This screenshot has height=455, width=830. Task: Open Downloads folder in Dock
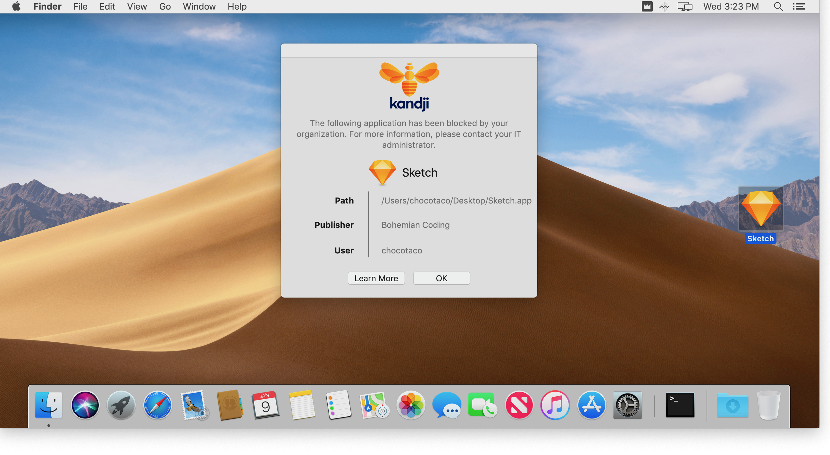click(733, 405)
